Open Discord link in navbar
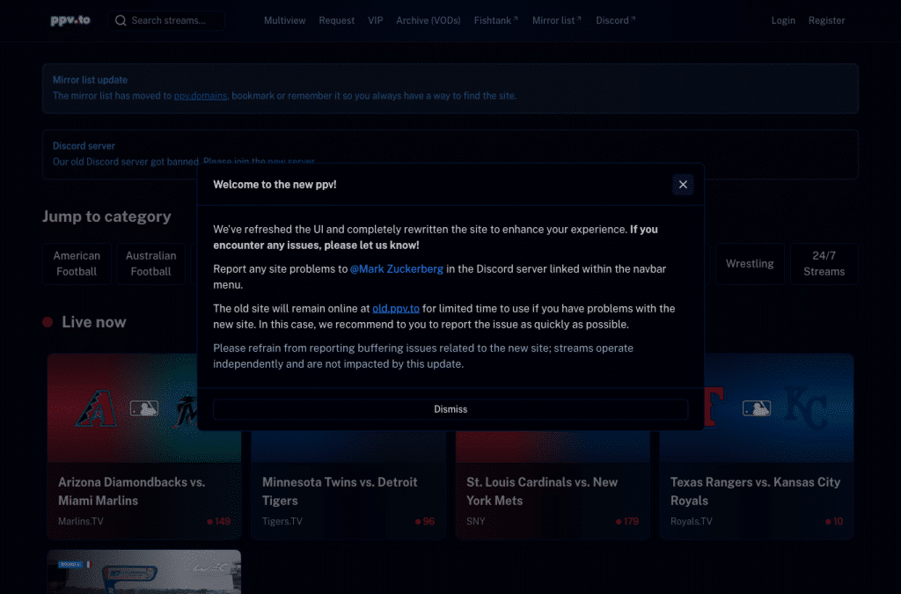The height and width of the screenshot is (594, 901). [615, 21]
